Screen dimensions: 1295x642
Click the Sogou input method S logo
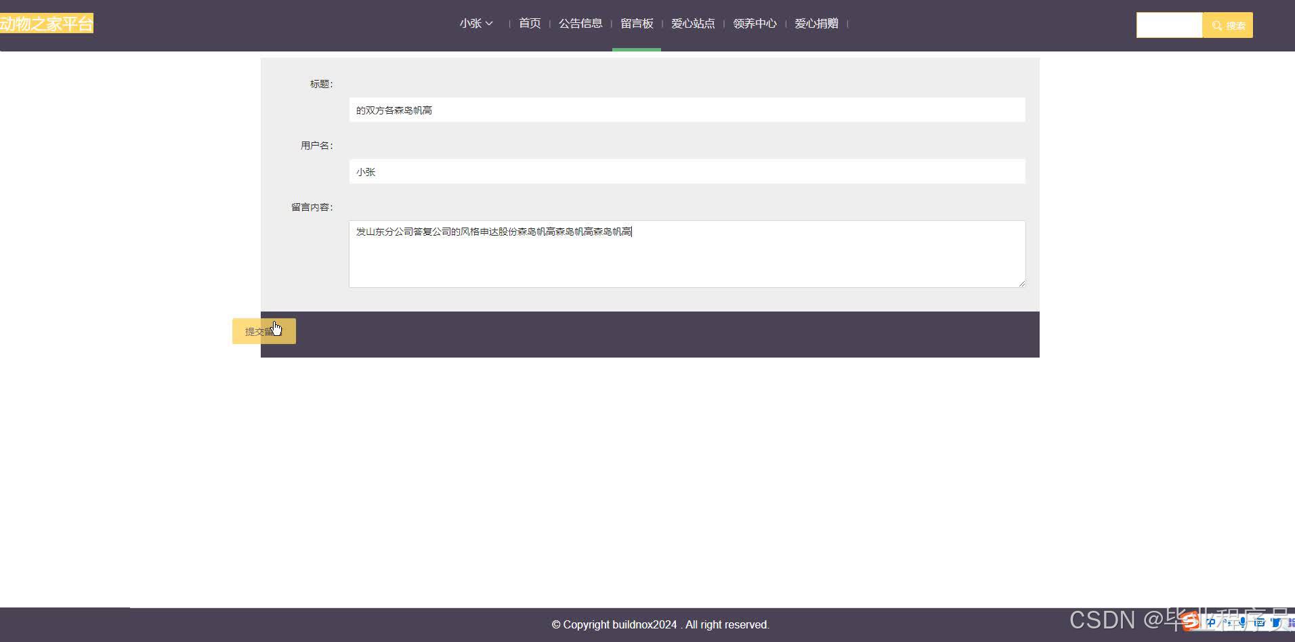[1189, 622]
